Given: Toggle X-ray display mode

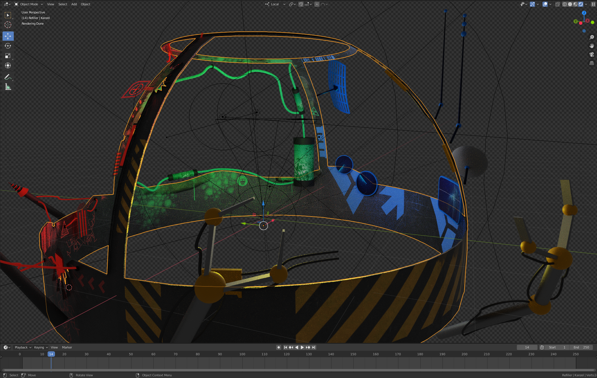Looking at the screenshot, I should (557, 4).
